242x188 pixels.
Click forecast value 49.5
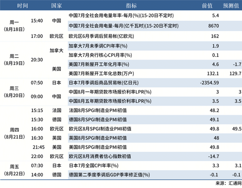[237, 129]
